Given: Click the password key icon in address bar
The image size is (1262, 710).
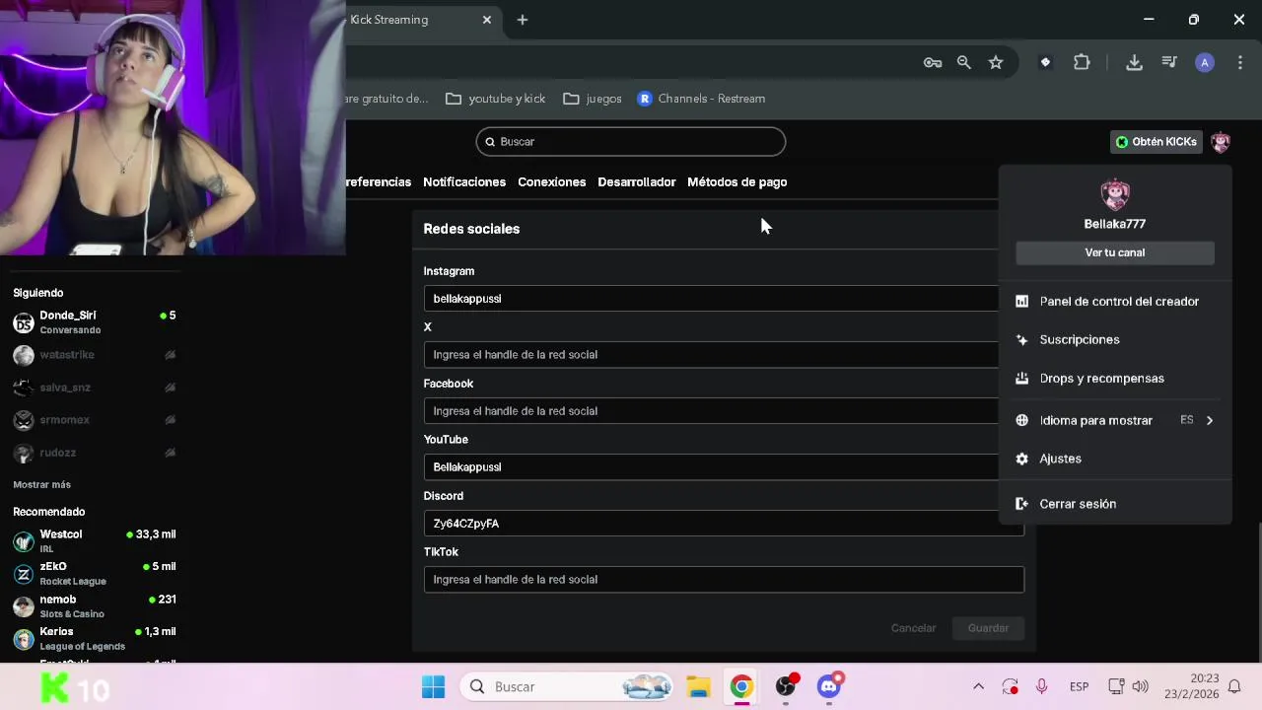Looking at the screenshot, I should pyautogui.click(x=933, y=63).
